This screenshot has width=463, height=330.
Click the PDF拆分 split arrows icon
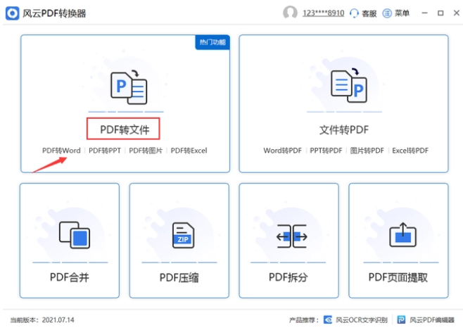[x=292, y=236]
